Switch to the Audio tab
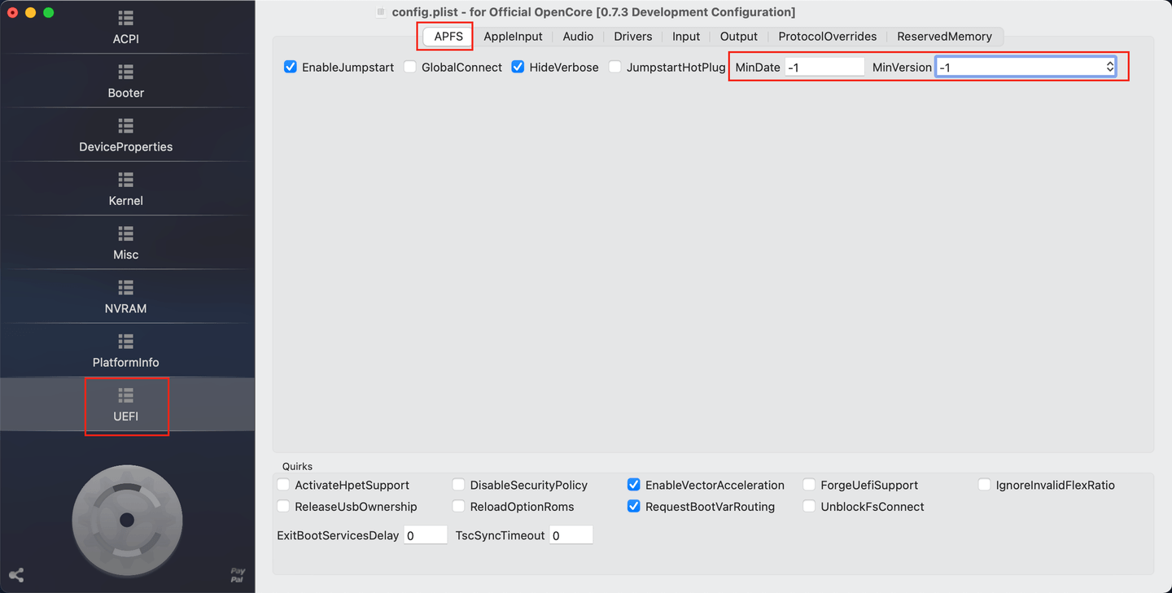Screen dimensions: 1172x593 tap(578, 37)
